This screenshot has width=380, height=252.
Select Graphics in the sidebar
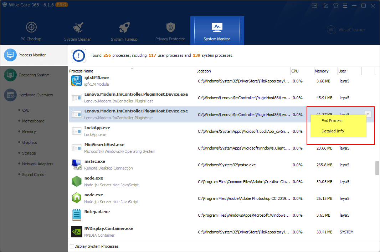coord(30,142)
